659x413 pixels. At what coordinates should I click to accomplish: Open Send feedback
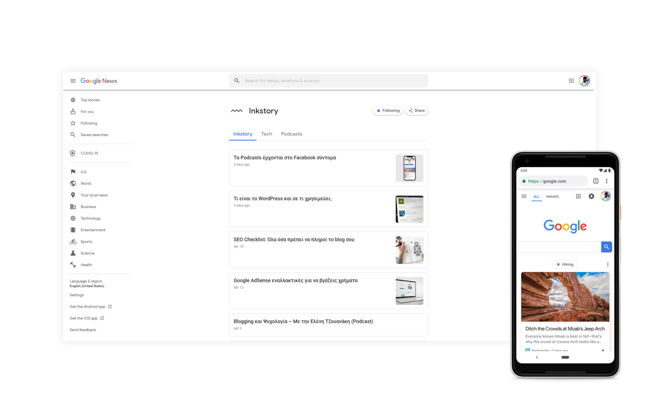point(83,330)
